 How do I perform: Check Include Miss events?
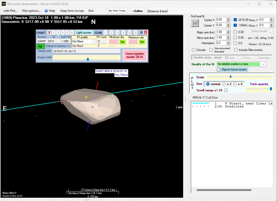(x=236, y=50)
